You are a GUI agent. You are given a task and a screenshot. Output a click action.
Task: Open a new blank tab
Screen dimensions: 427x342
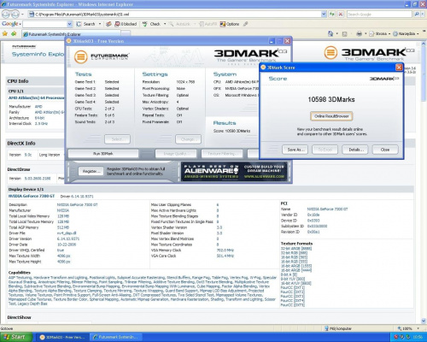126,34
